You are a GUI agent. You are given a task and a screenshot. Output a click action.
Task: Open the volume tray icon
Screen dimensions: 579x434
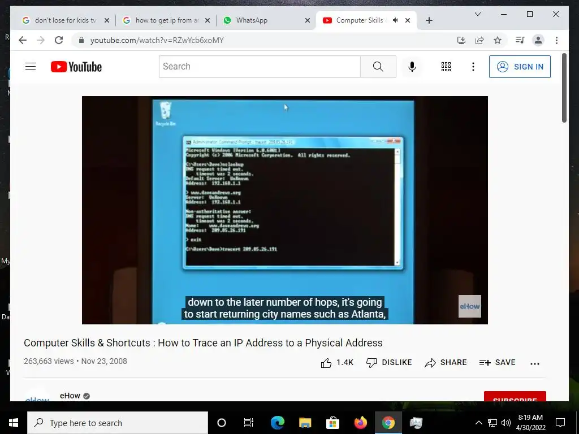[506, 423]
